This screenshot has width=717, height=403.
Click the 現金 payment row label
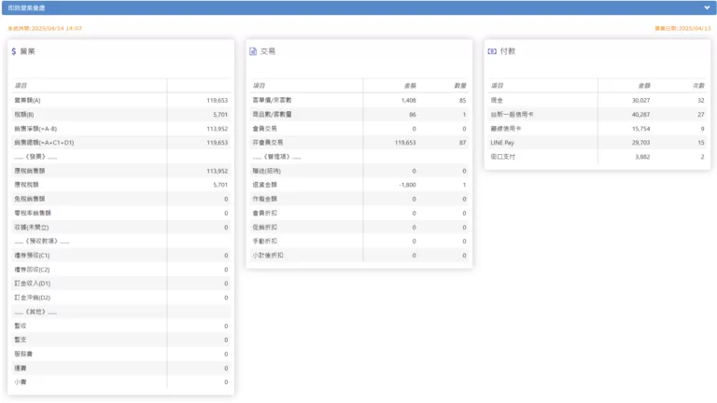tap(497, 100)
